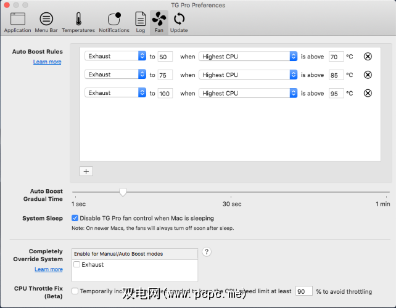Enable Exhaust override checkbox
This screenshot has height=308, width=396.
[76, 265]
